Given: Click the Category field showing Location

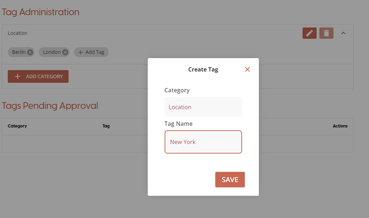Looking at the screenshot, I should (203, 107).
